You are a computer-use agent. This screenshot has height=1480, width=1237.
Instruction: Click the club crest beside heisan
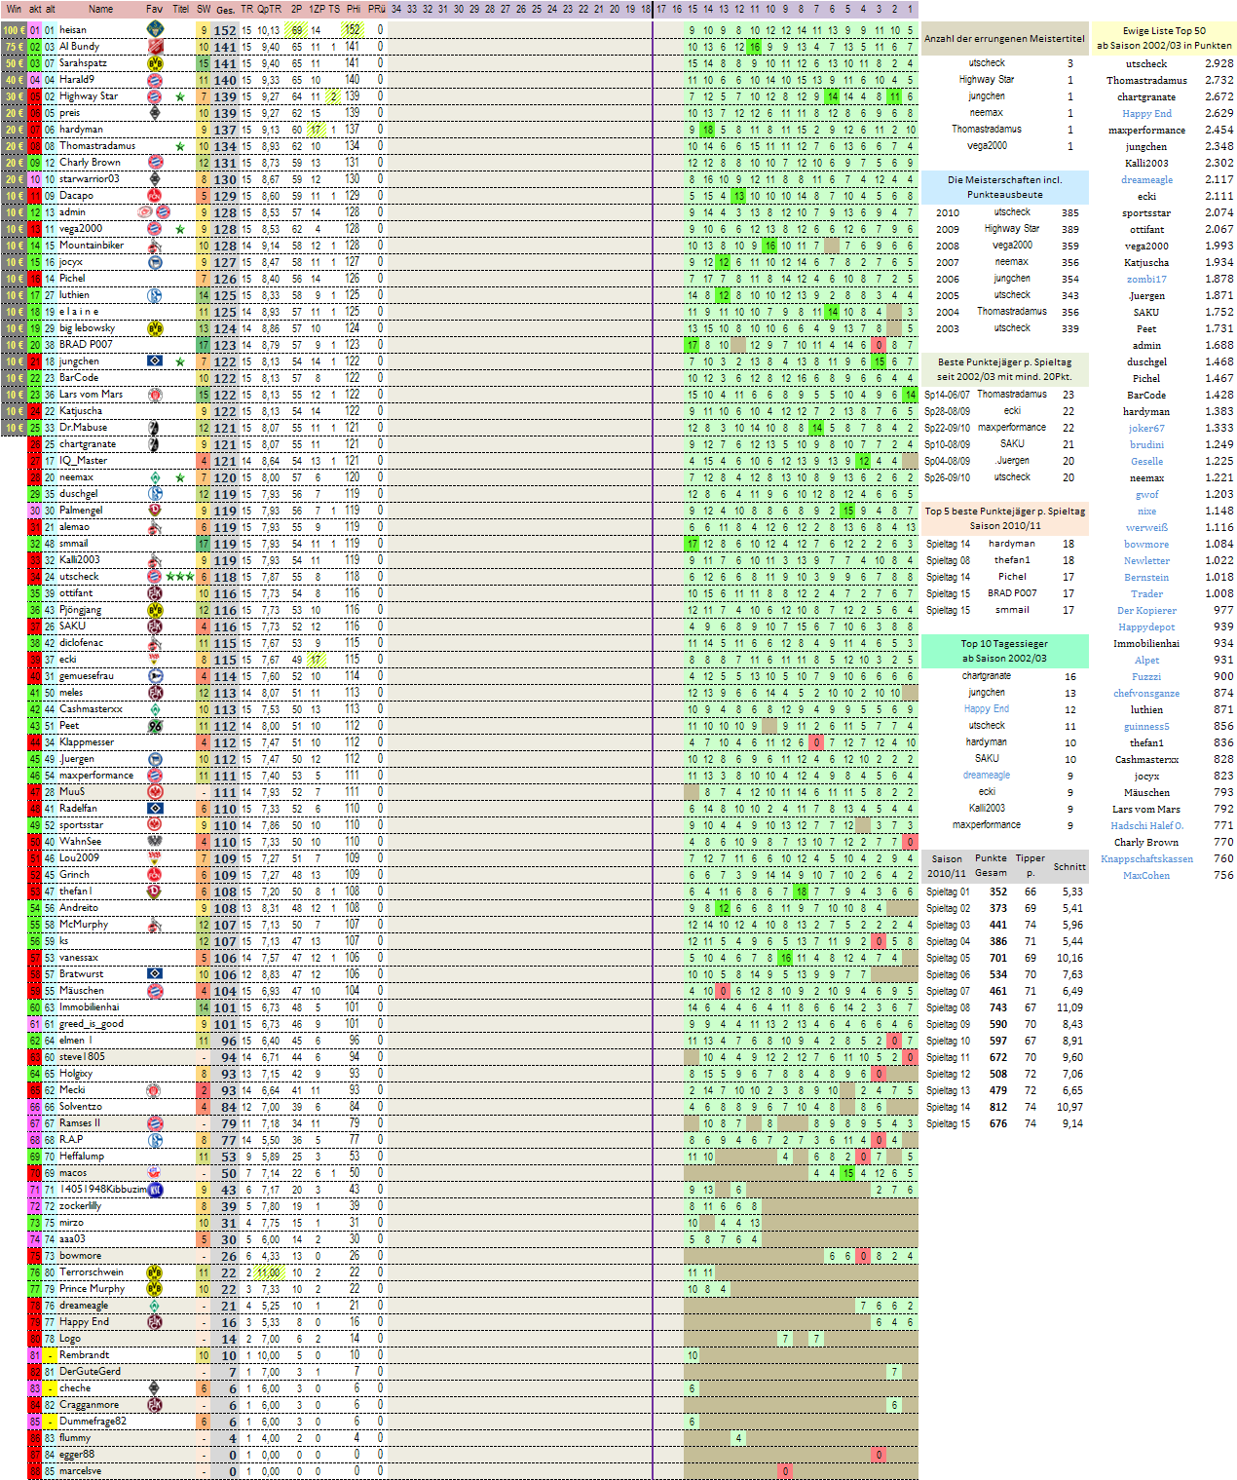(153, 29)
